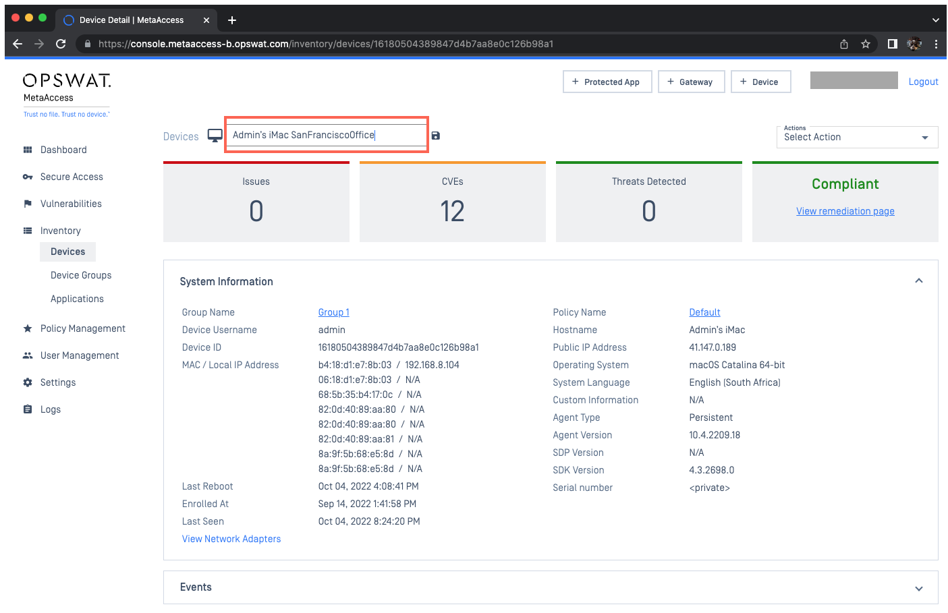Click the SDK Version value 4.3.2698.0
The image size is (948, 613).
712,470
